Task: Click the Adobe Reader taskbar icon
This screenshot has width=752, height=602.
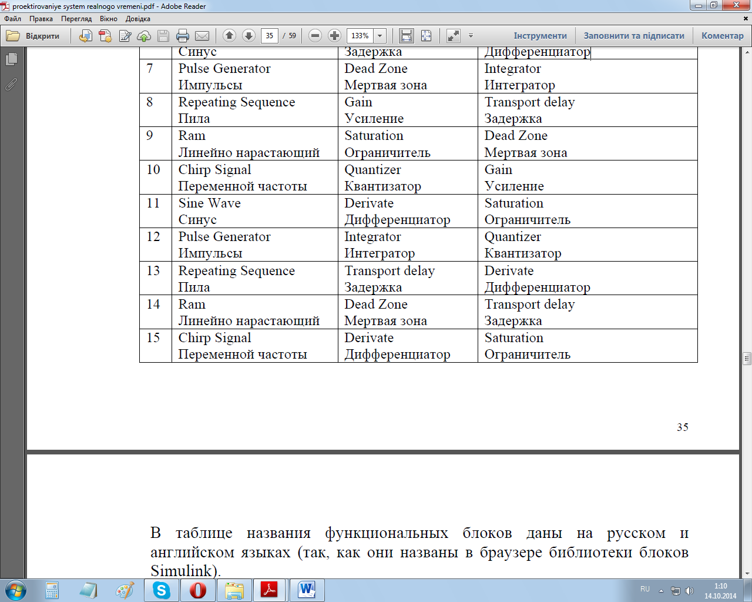Action: tap(270, 590)
